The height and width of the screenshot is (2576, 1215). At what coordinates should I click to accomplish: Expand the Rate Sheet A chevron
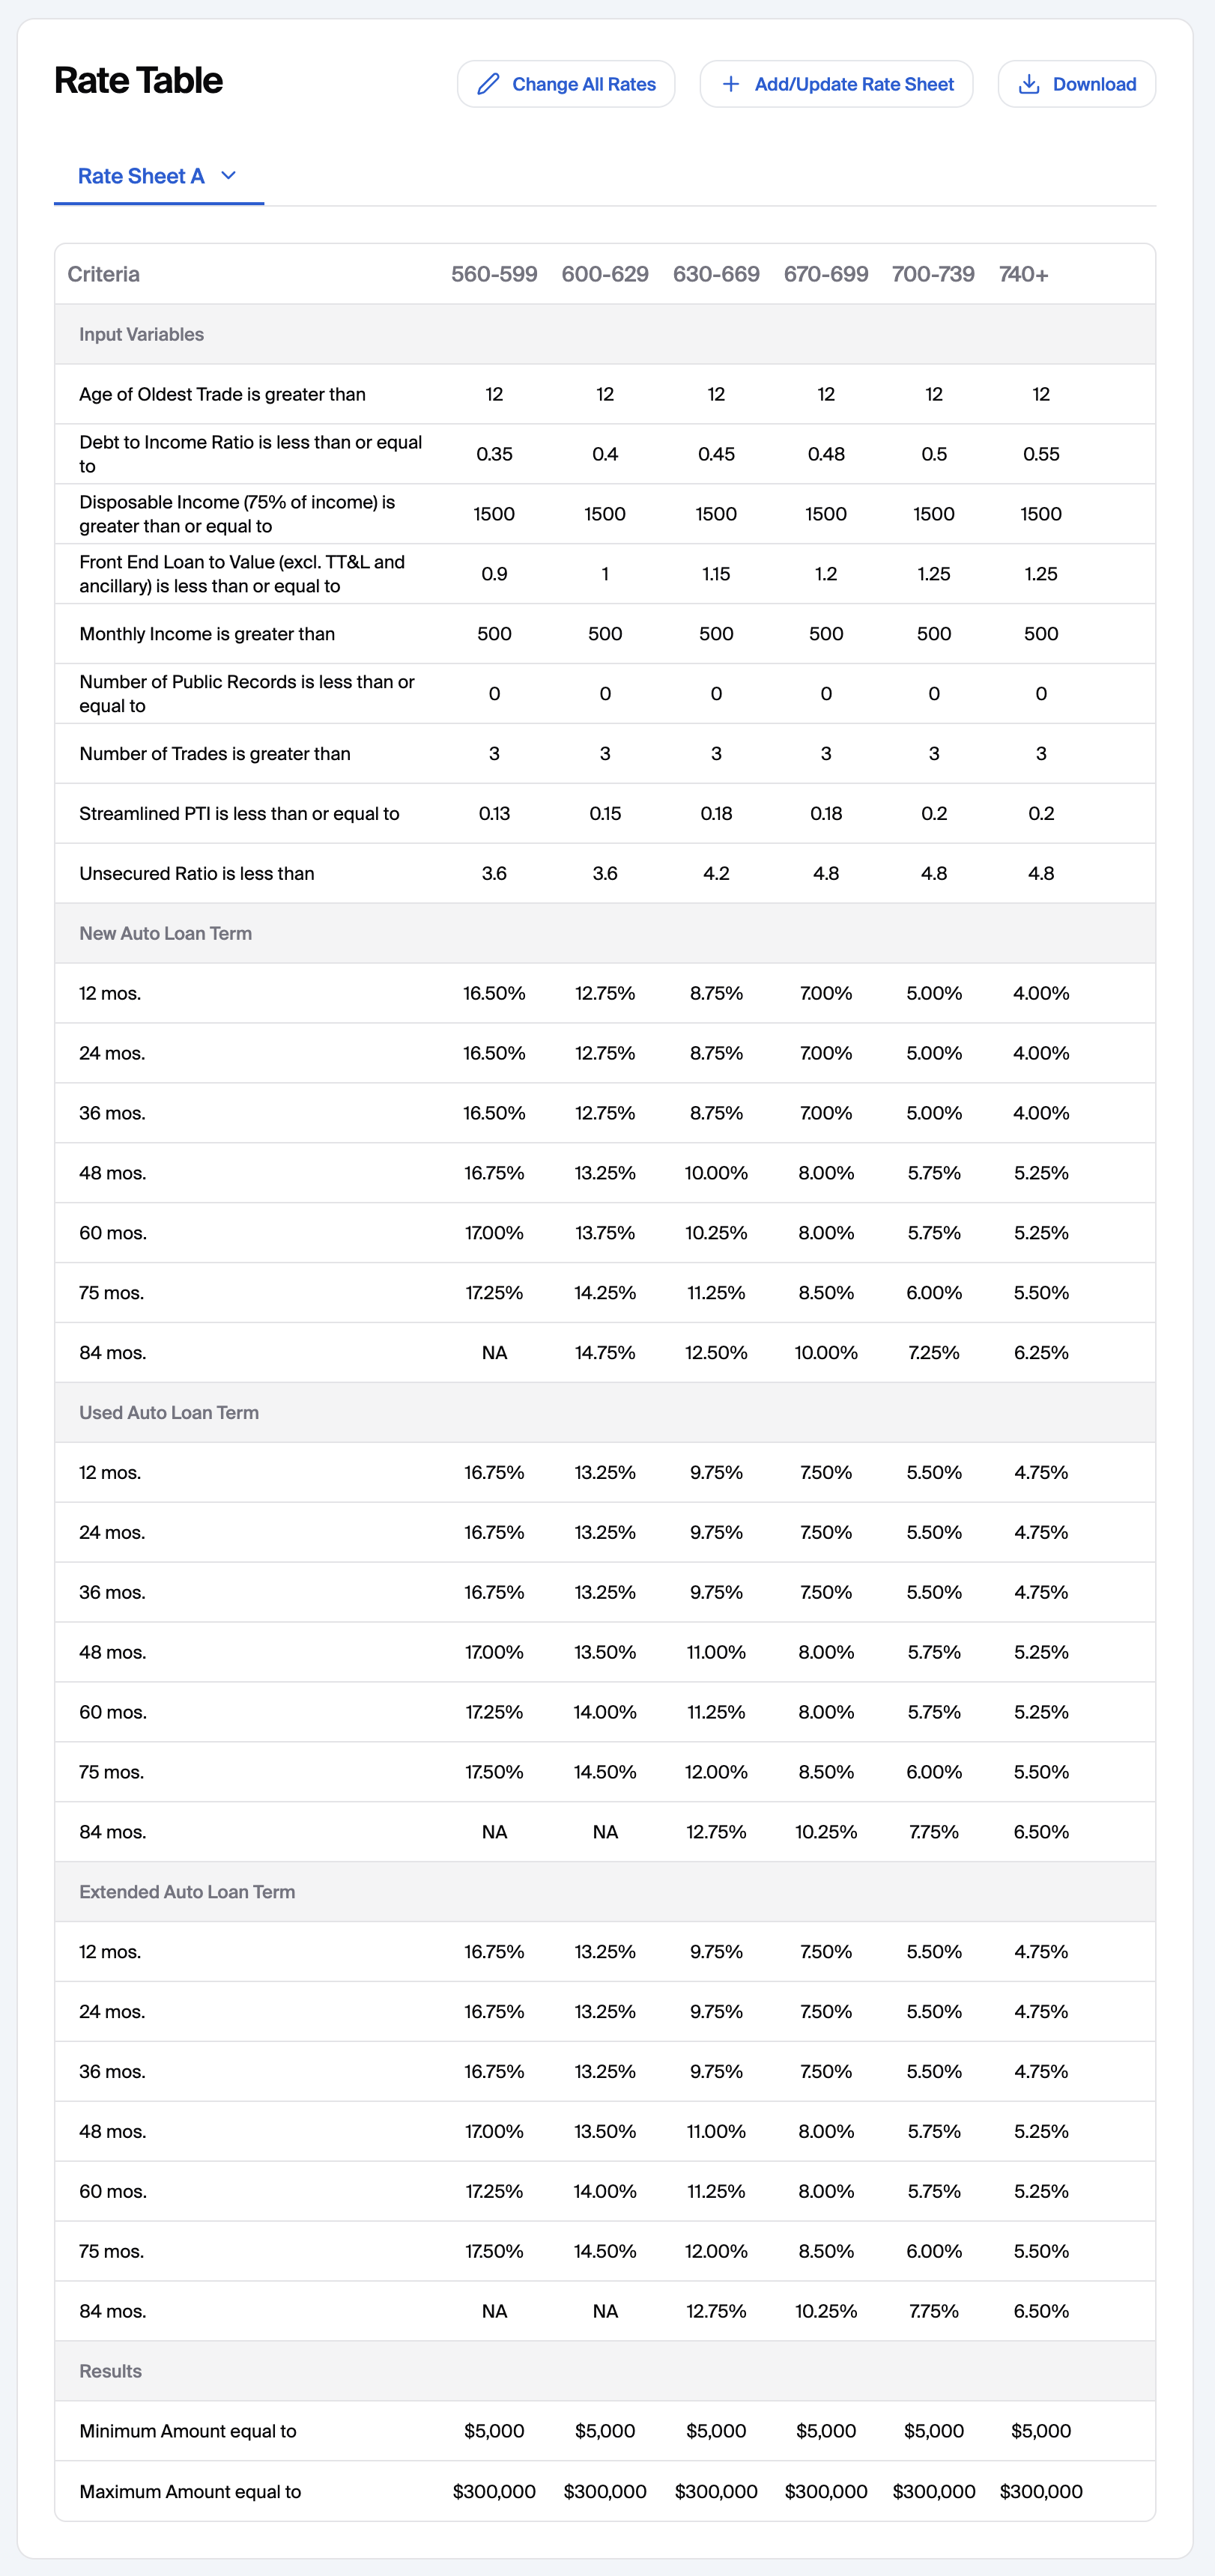point(228,176)
